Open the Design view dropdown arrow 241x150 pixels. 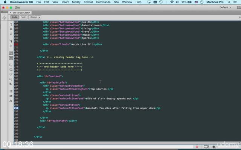coord(40,17)
